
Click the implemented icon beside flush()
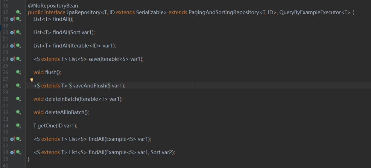(x=18, y=72)
